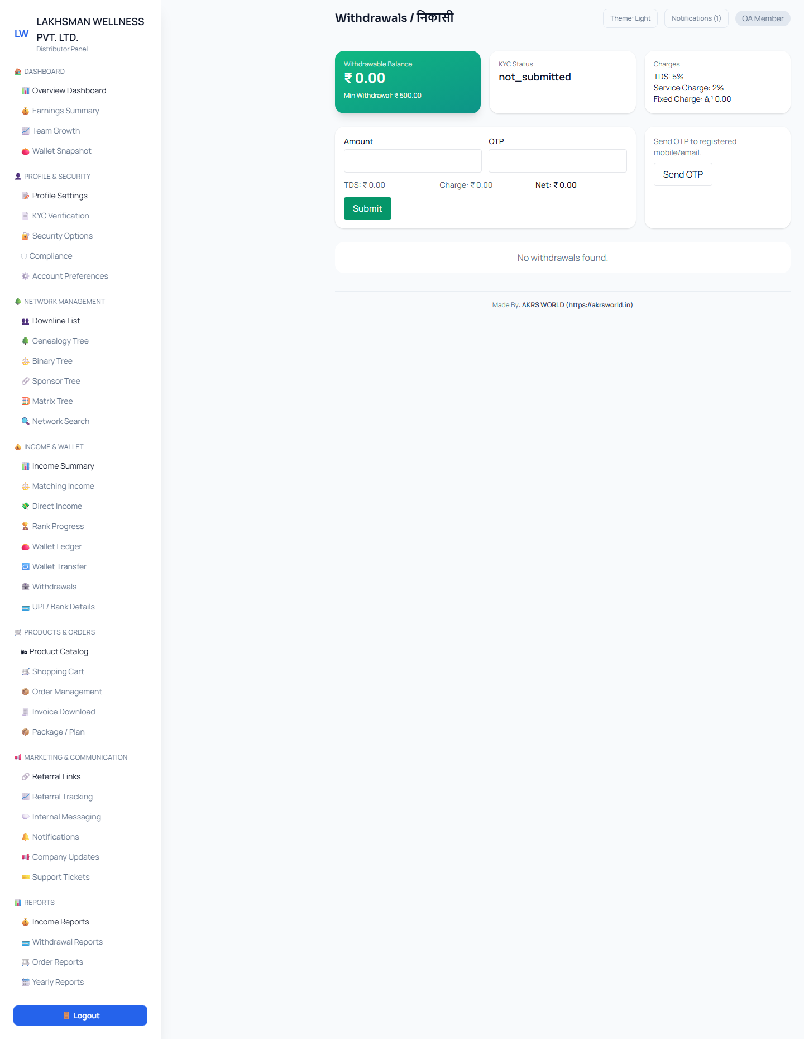
Task: Click the Shopping Cart icon
Action: pos(25,672)
